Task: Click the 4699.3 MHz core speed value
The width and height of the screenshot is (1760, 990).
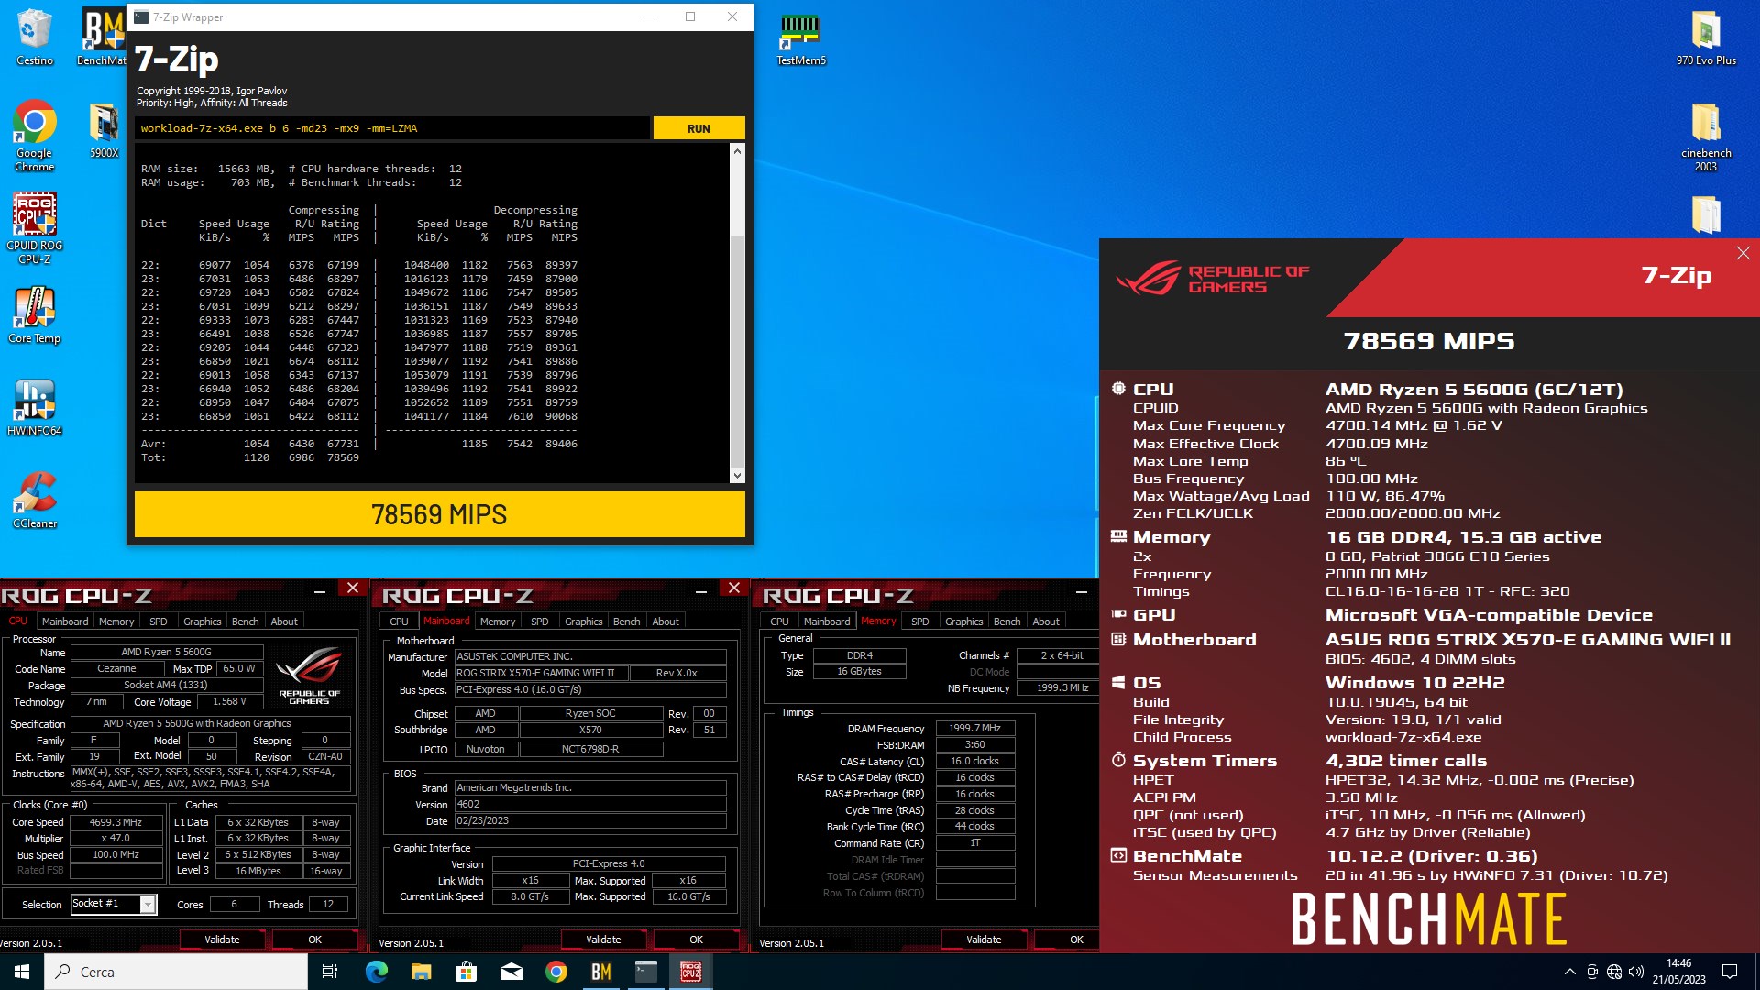Action: click(115, 822)
